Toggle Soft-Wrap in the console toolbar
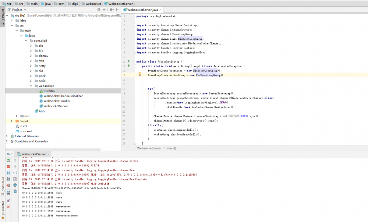Viewport: 368px width, 222px height. (x=15, y=173)
